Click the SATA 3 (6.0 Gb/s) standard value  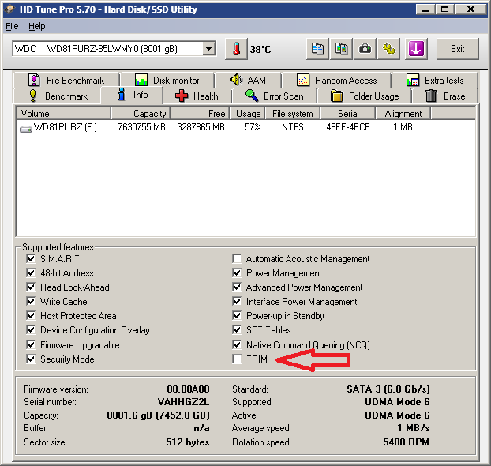pos(388,389)
